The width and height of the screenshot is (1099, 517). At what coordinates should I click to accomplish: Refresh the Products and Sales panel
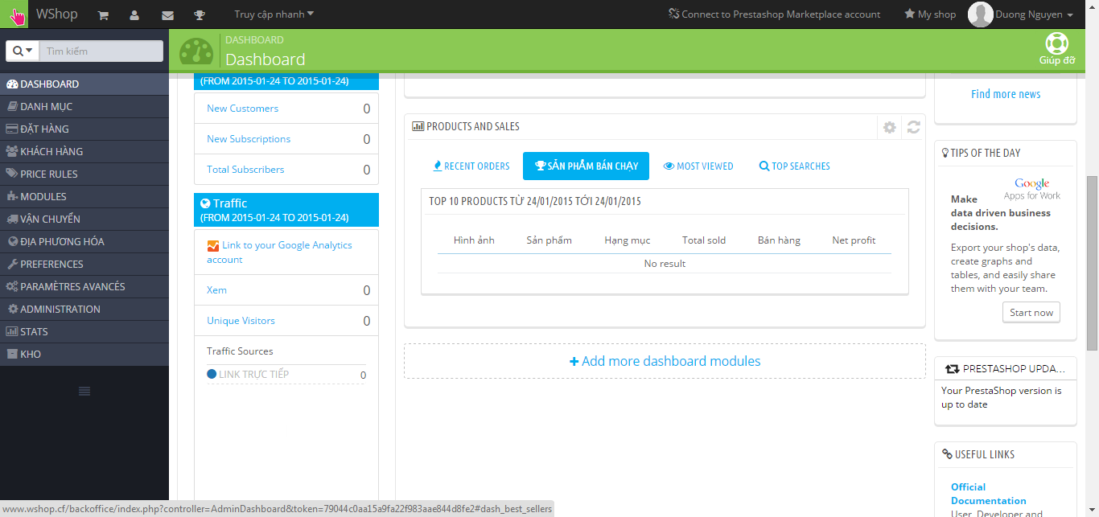(x=913, y=127)
